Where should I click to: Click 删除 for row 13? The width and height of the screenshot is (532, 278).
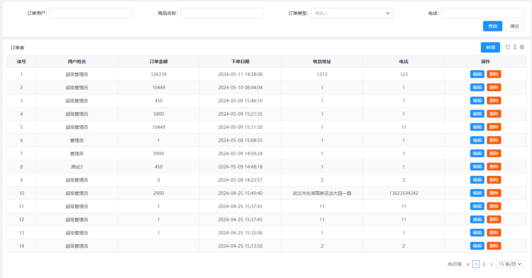click(494, 233)
